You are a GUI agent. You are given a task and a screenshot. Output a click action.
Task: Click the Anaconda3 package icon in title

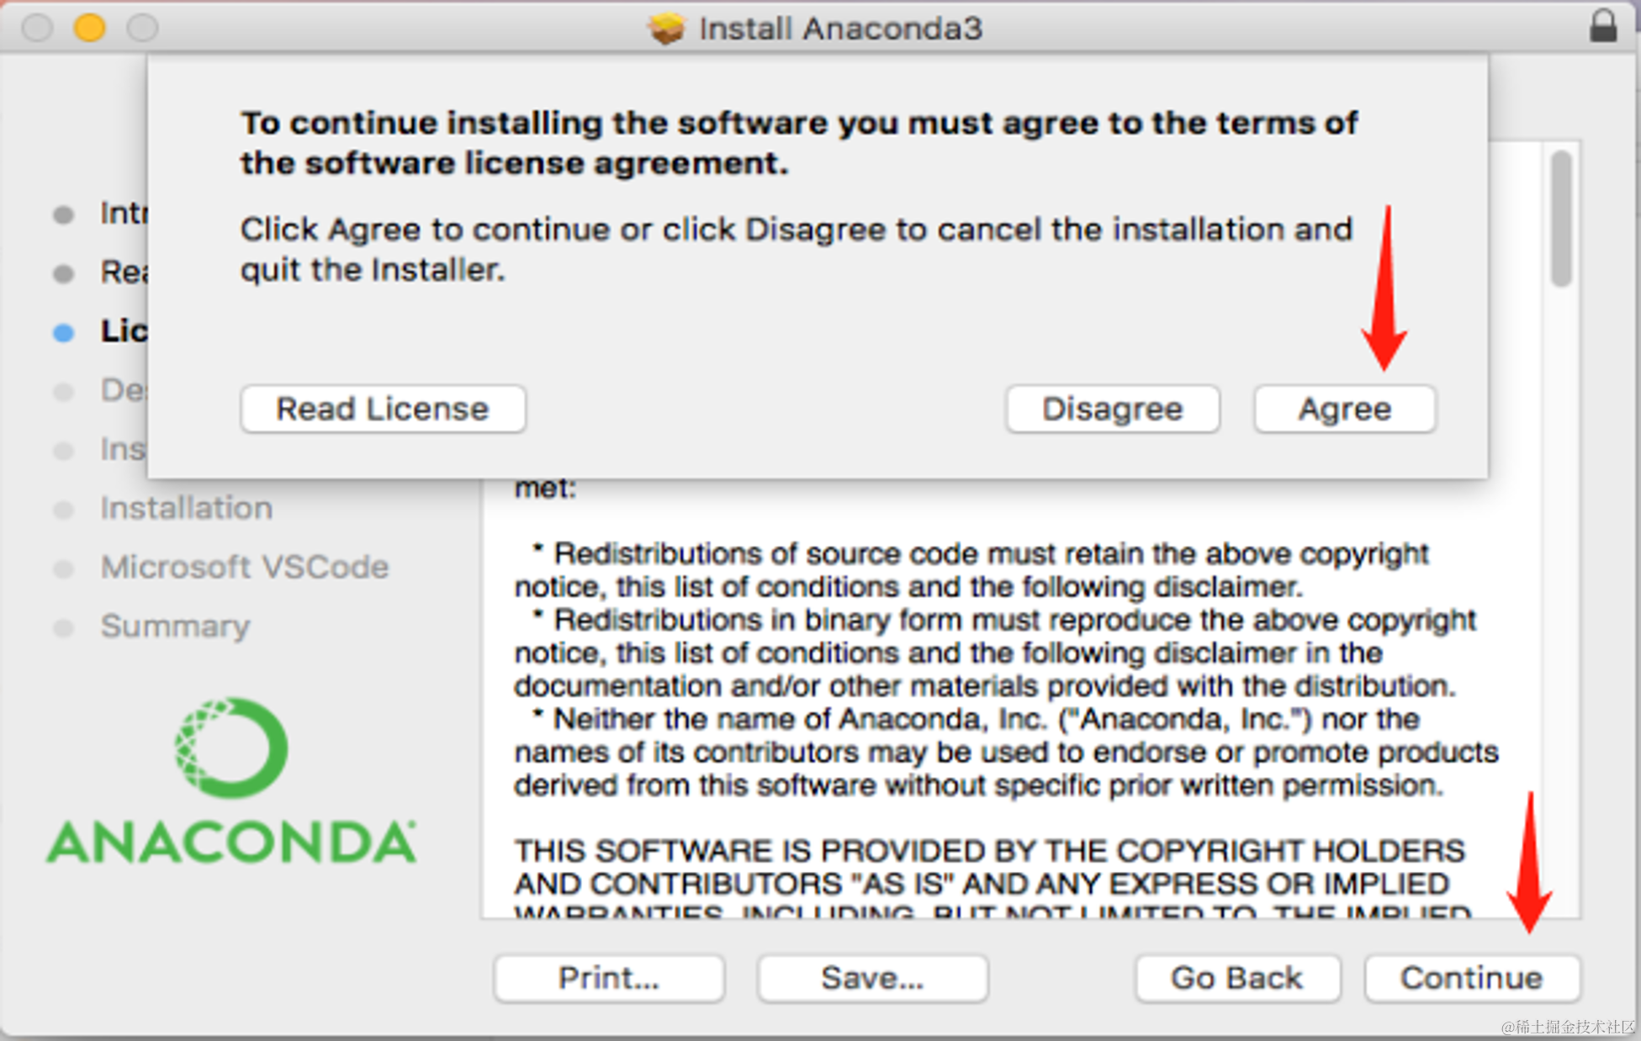coord(666,29)
